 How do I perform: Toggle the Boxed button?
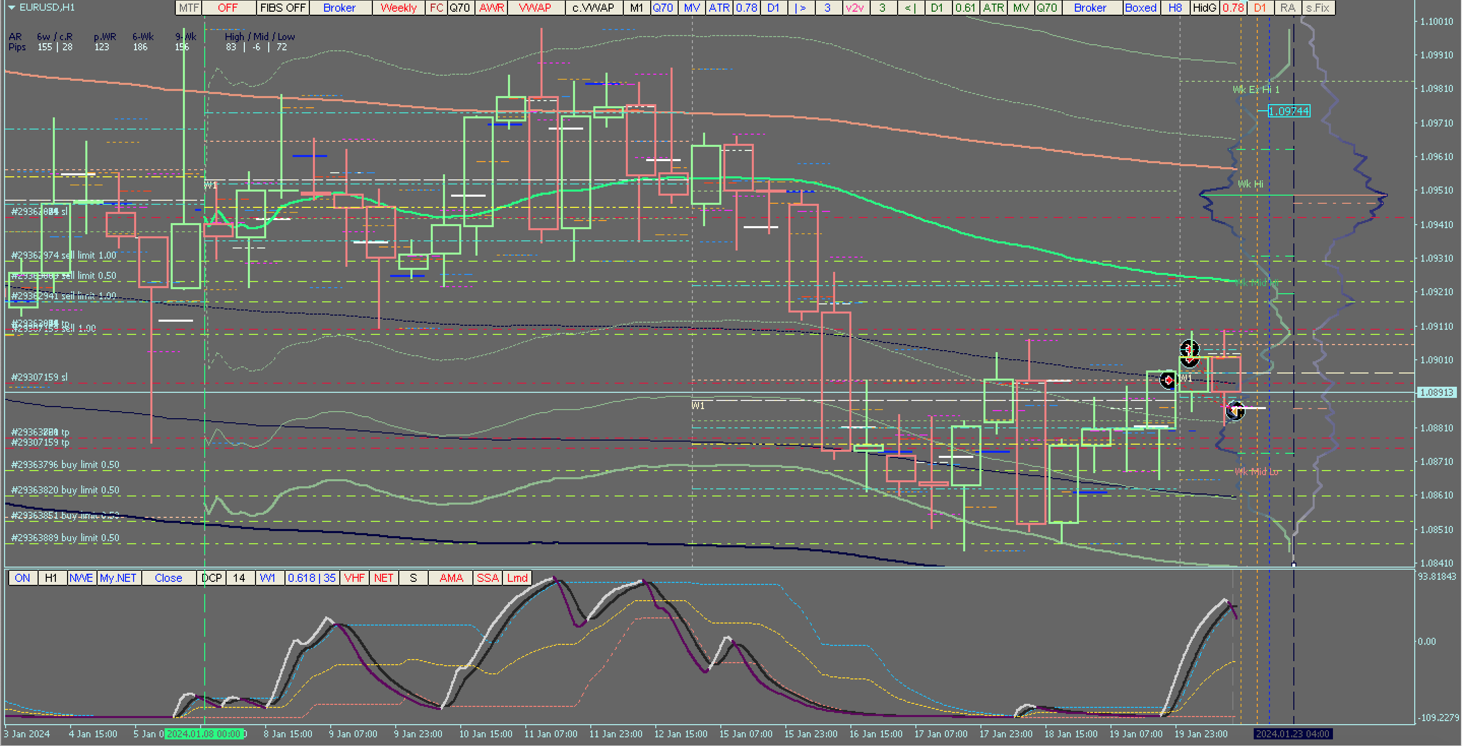1140,8
